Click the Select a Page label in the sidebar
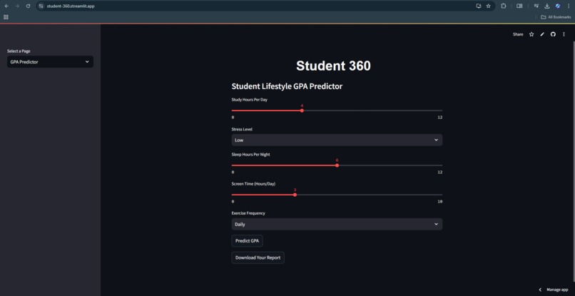The image size is (575, 296). (x=19, y=51)
